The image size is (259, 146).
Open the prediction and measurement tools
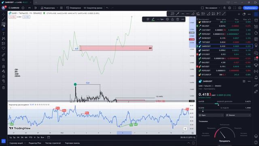click(4, 43)
